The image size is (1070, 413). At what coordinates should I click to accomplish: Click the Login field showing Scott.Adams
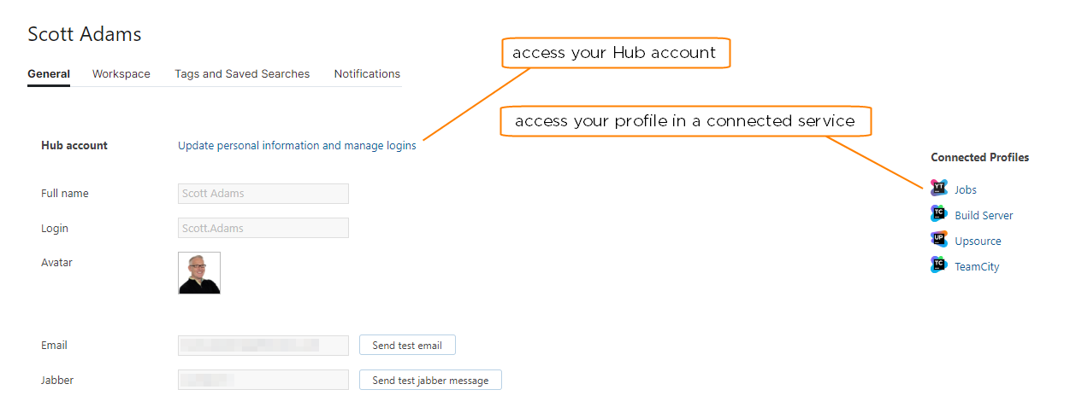pyautogui.click(x=263, y=229)
